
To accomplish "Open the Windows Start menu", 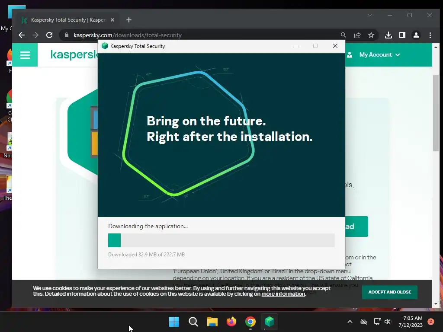I will click(174, 322).
